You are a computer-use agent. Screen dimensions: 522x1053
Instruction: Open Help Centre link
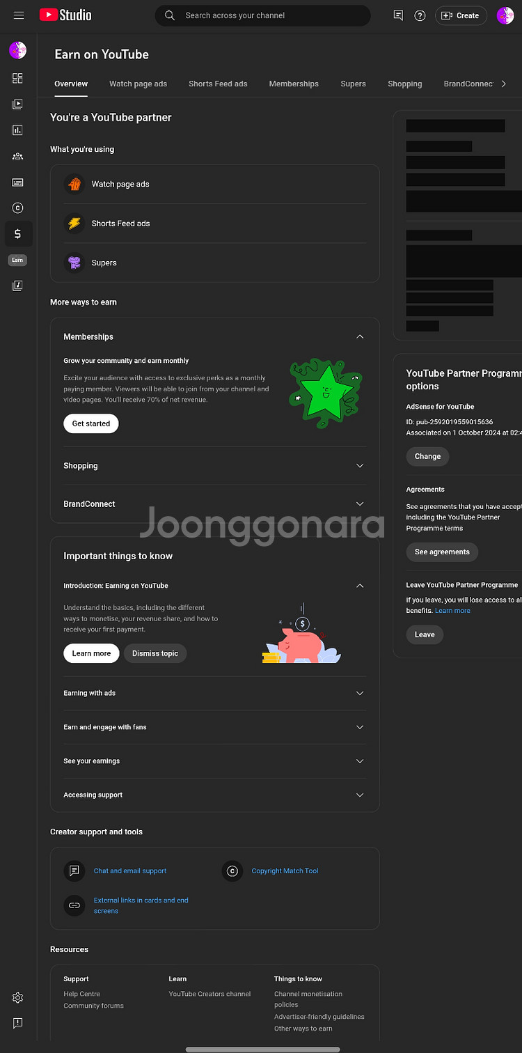82,994
